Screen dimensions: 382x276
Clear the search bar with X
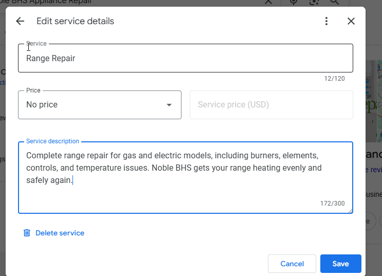(x=268, y=2)
